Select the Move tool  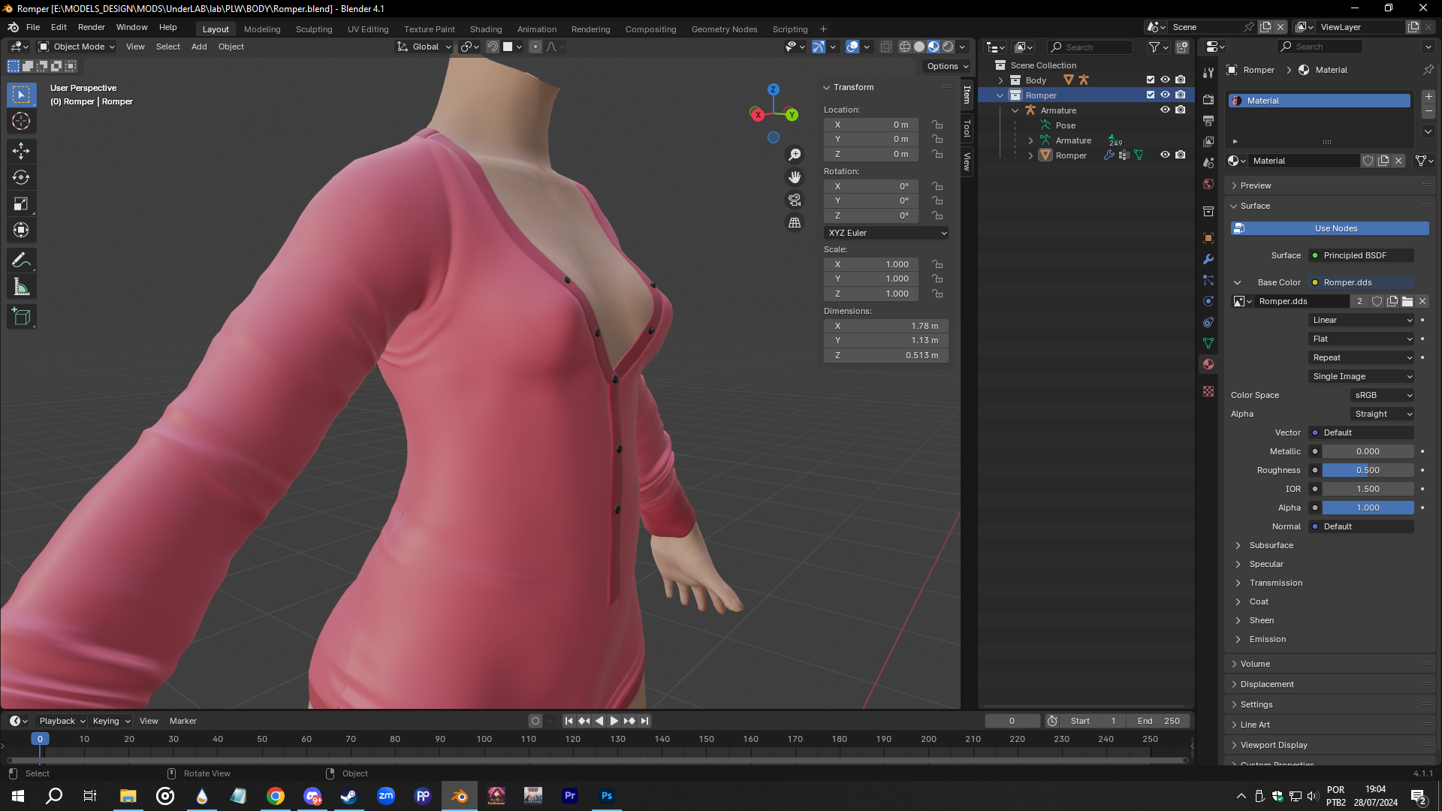22,152
